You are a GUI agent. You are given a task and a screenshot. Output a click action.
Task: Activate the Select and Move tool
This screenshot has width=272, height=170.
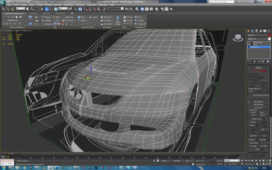(47, 9)
